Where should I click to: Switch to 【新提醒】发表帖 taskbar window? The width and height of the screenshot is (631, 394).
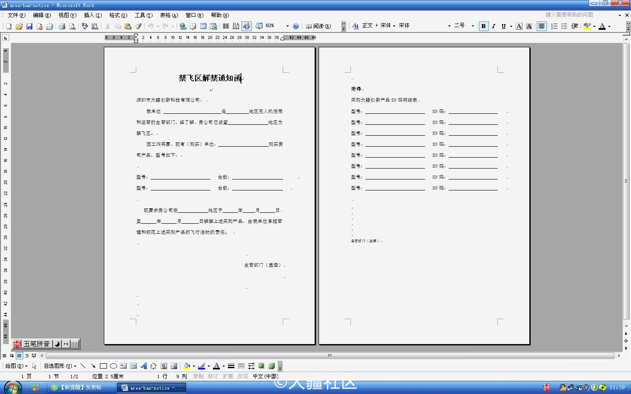pyautogui.click(x=82, y=388)
